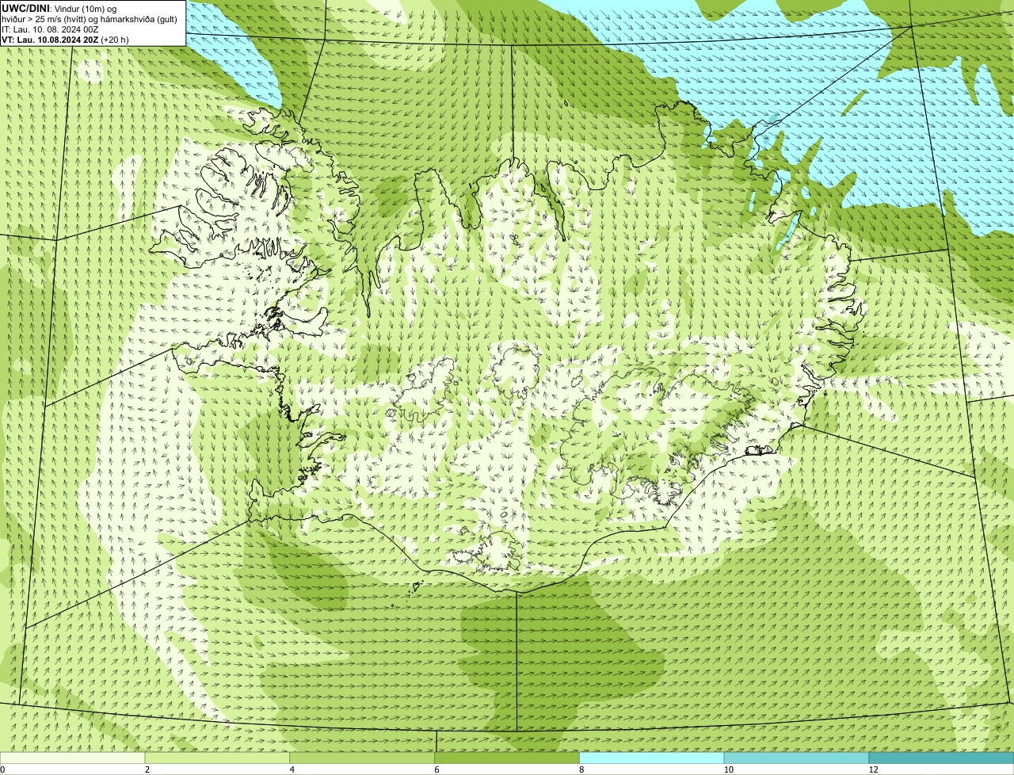The image size is (1014, 775).
Task: Click the 8–10 m/s light cyan legend swatch
Action: [x=652, y=758]
